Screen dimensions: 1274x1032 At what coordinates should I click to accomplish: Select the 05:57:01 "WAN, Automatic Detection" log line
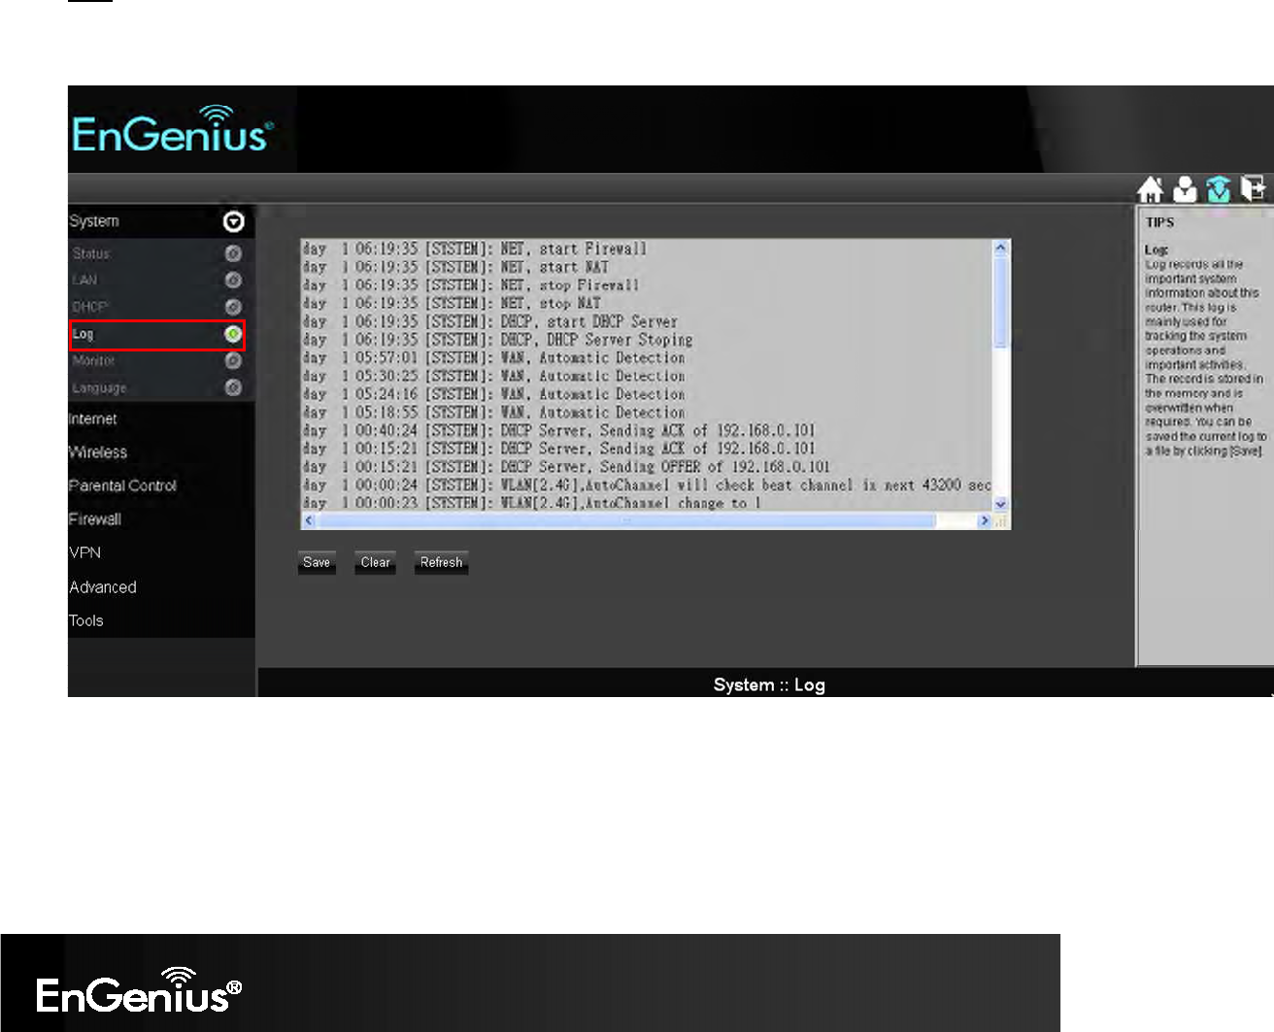click(494, 358)
